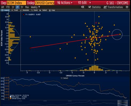Click the weekly date range text in legend
The image size is (131, 106).
tap(19, 95)
